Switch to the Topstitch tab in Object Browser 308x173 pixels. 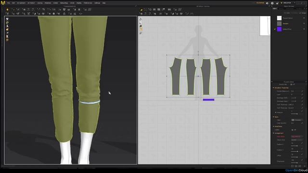pos(299,9)
